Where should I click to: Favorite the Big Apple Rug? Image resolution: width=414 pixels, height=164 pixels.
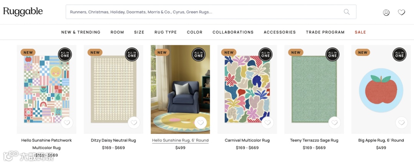pyautogui.click(x=401, y=123)
